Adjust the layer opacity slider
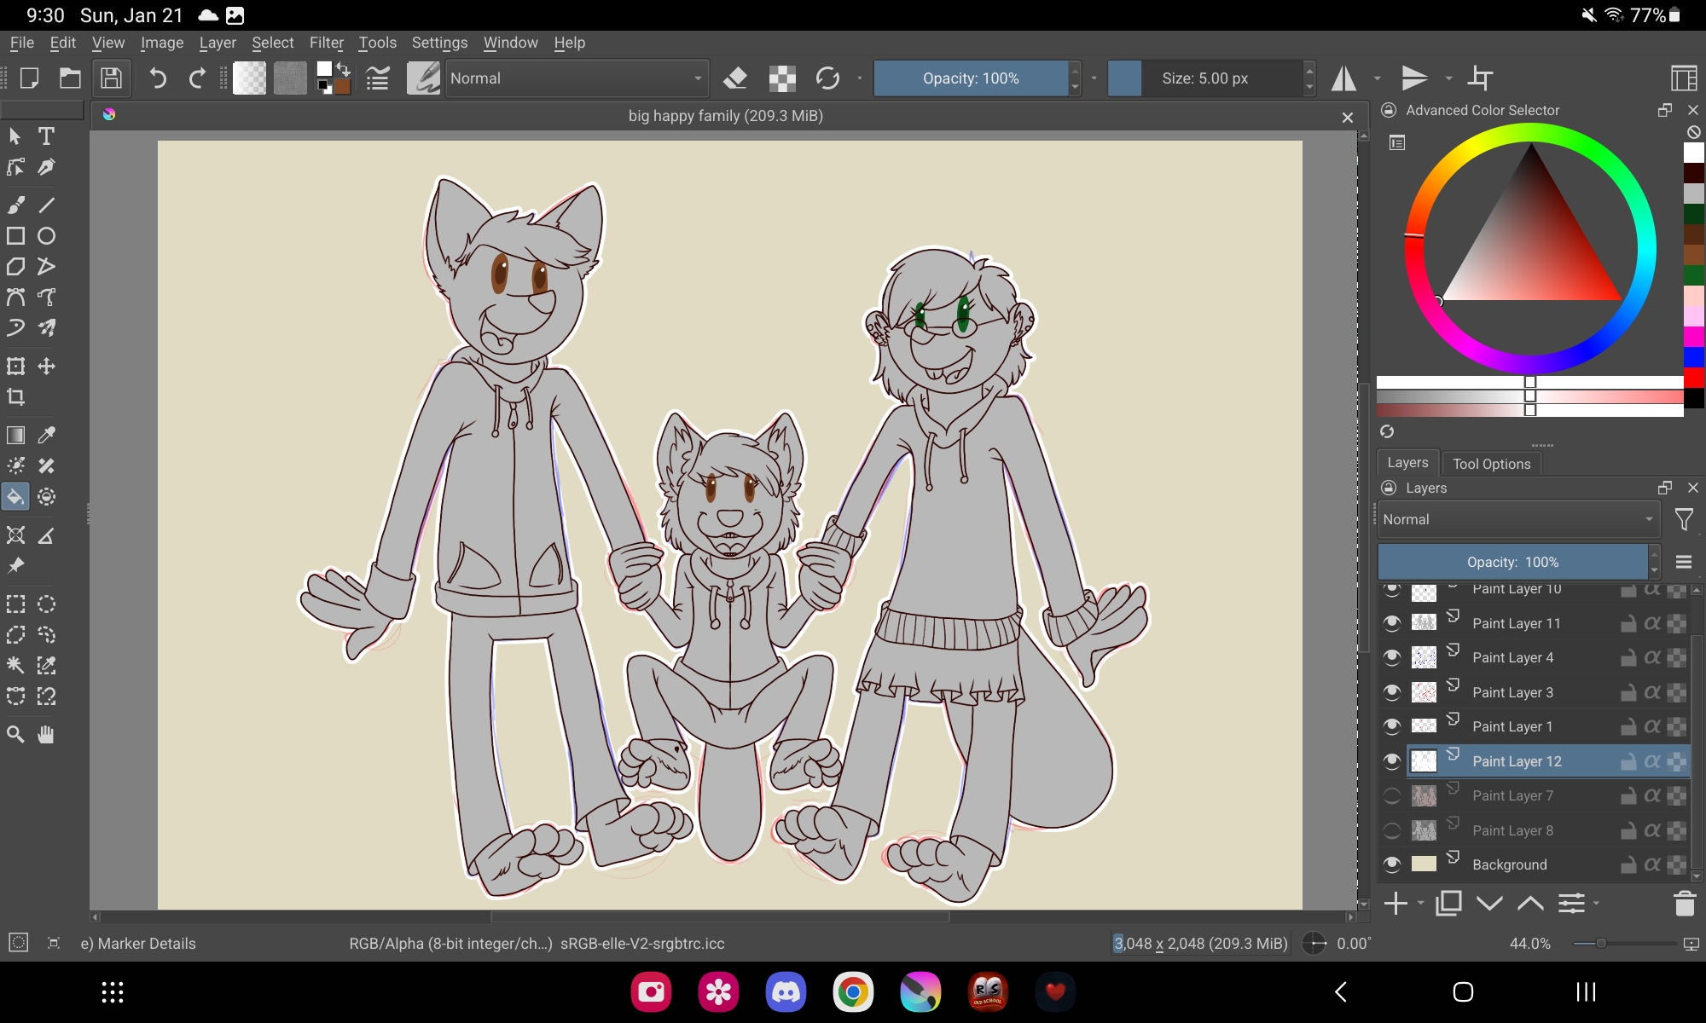The width and height of the screenshot is (1706, 1023). (x=1512, y=562)
